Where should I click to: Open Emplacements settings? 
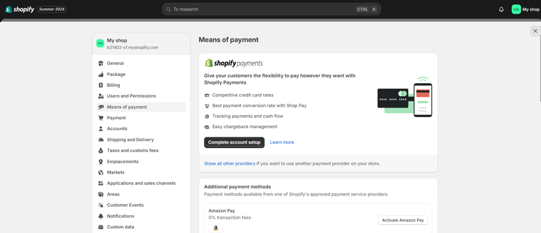141,161
